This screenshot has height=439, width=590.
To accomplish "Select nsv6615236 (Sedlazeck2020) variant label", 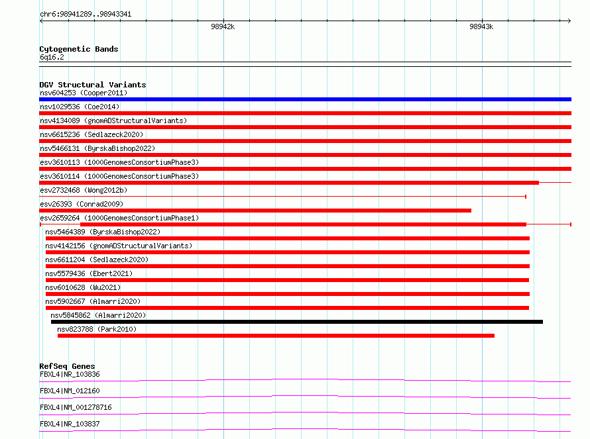I will tap(91, 134).
